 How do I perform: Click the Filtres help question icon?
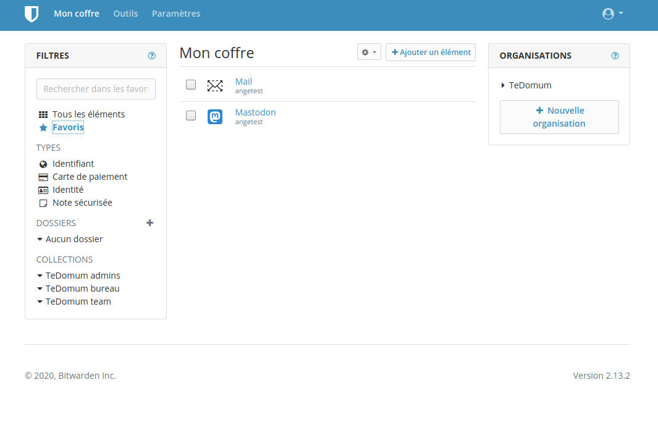[x=152, y=56]
